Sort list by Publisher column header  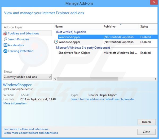click(x=120, y=27)
